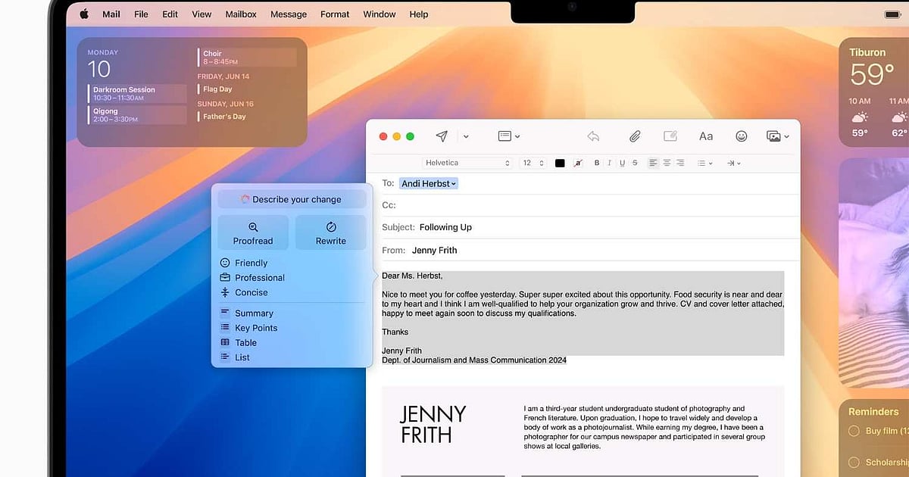This screenshot has height=477, width=909.
Task: Generate Key Points in Writing Tools
Action: pyautogui.click(x=248, y=328)
